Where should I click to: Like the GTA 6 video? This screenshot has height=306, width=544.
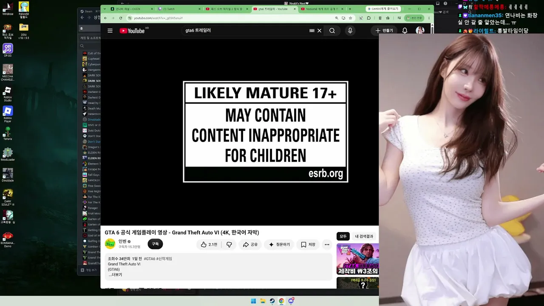[x=209, y=244]
